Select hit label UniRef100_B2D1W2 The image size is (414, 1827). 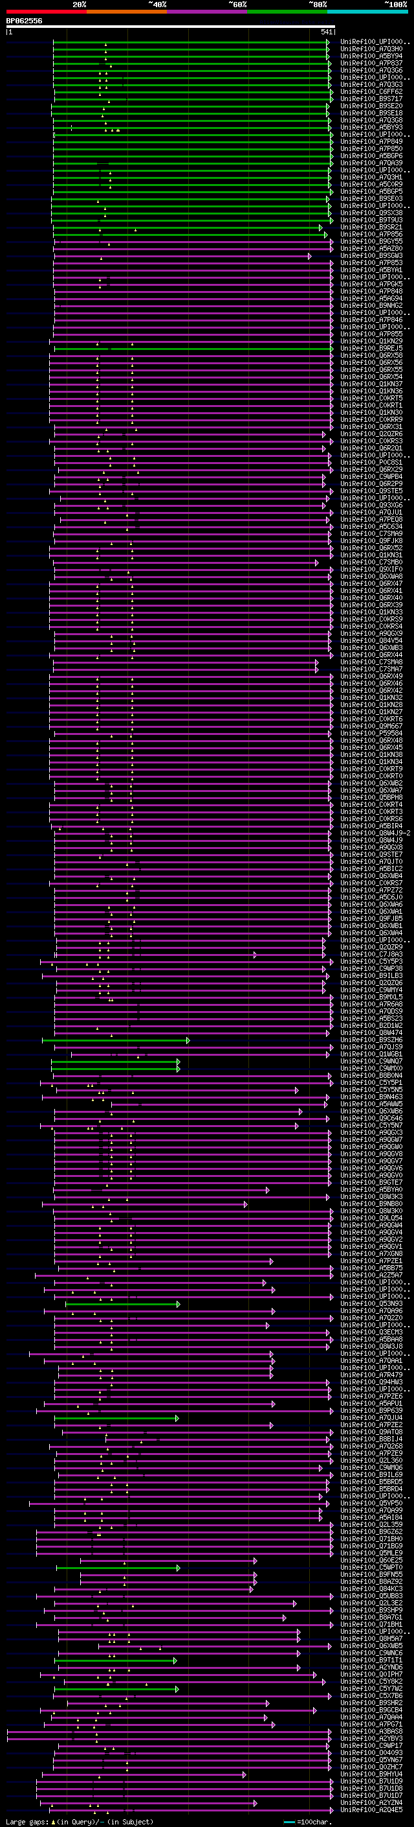pos(371,1025)
